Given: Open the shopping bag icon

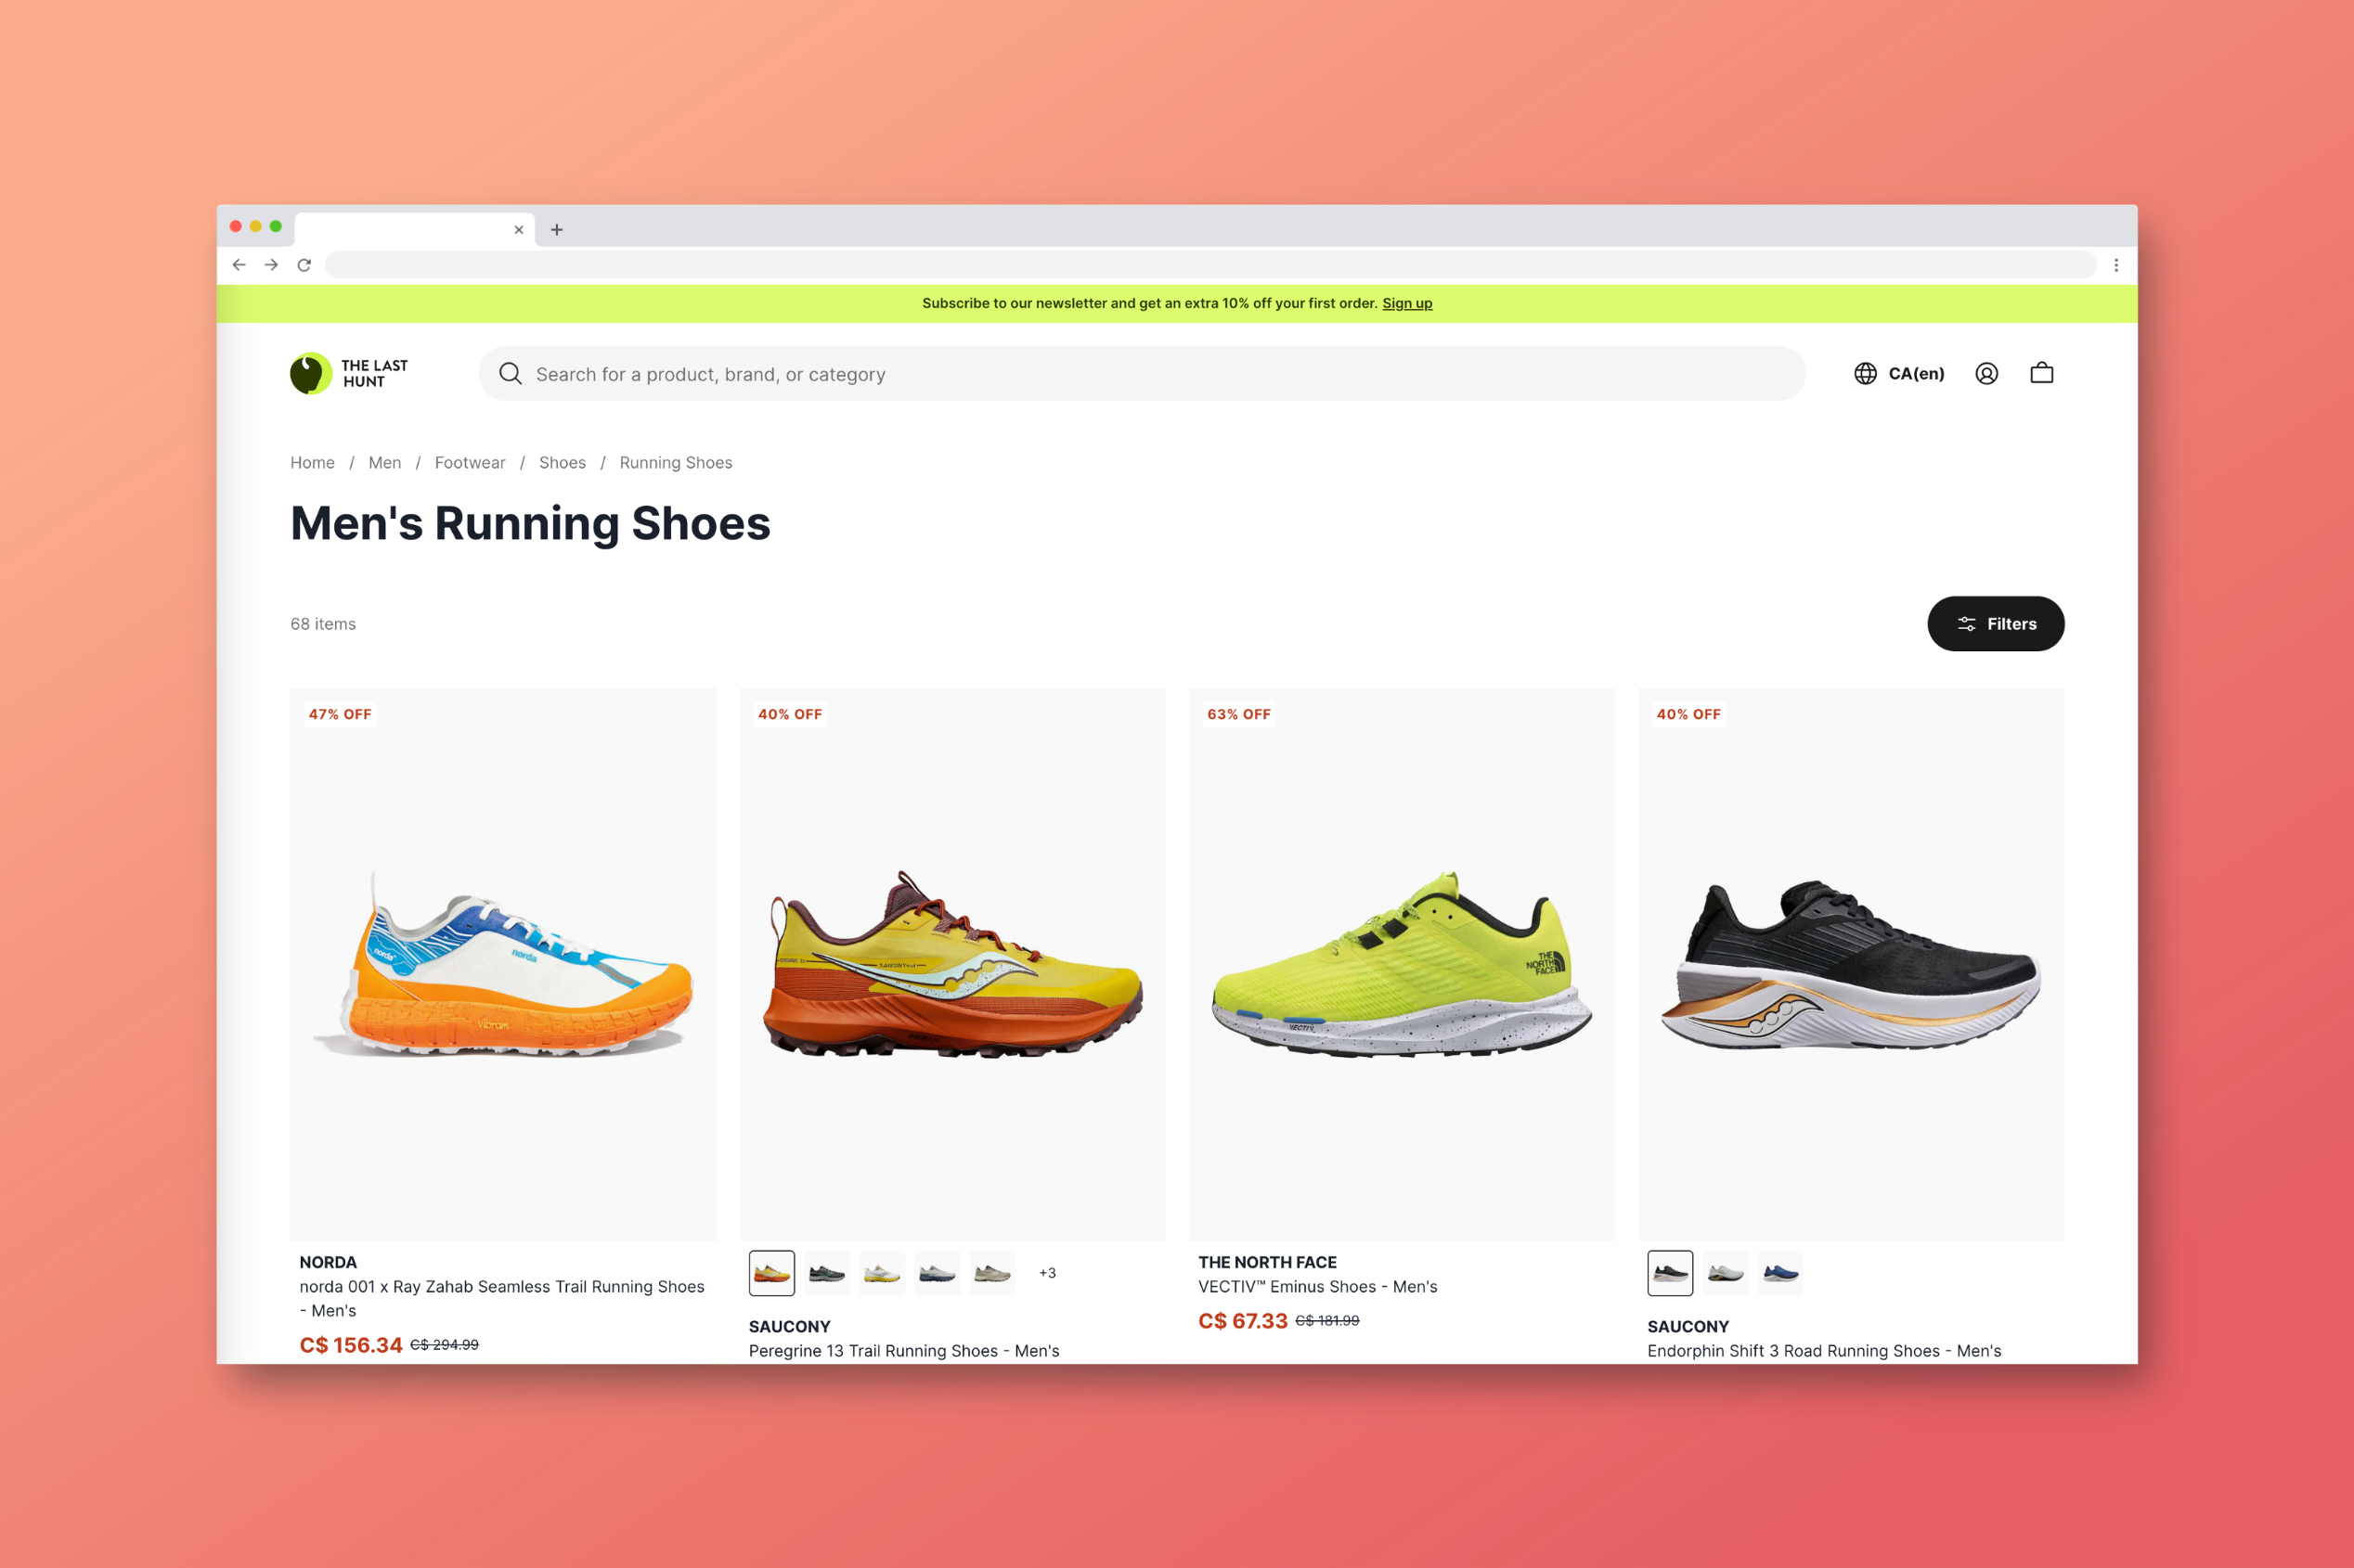Looking at the screenshot, I should [x=2041, y=373].
